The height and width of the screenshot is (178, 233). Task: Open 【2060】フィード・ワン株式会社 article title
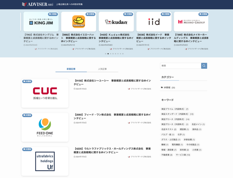point(112,116)
